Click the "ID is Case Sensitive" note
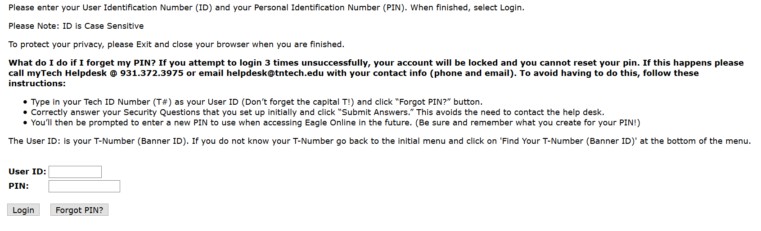The image size is (761, 231). (x=103, y=26)
